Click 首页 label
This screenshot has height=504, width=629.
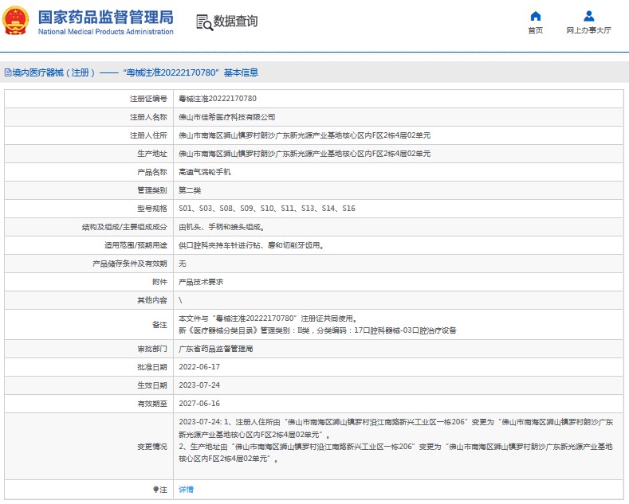pos(535,30)
